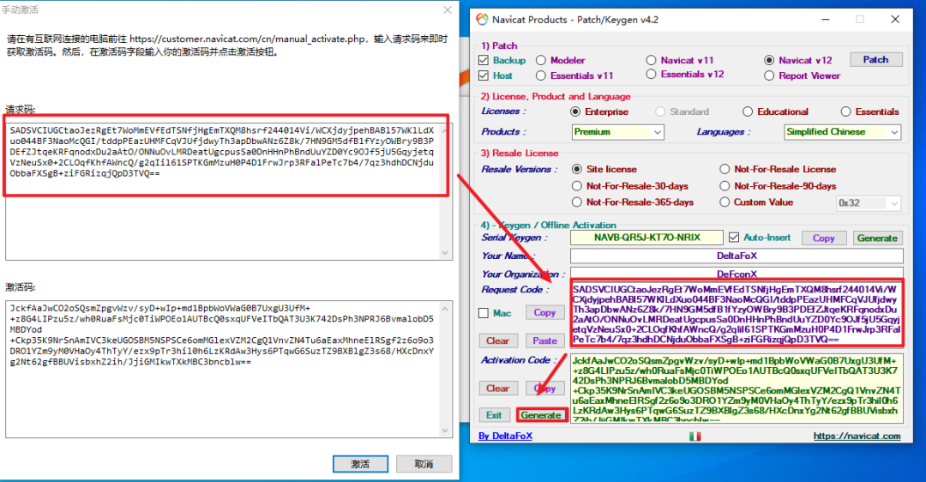Click request code scrollbar down arrow
926x482 pixels.
click(x=445, y=253)
